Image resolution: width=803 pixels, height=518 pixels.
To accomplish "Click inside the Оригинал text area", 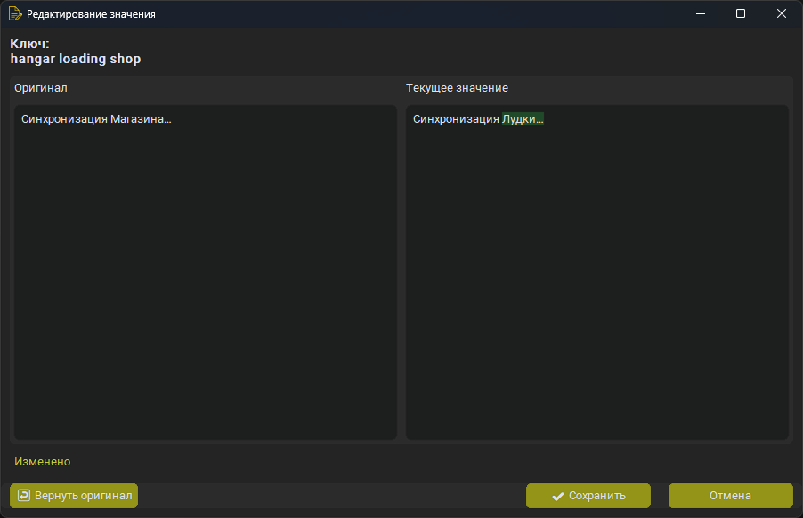I will pos(205,267).
